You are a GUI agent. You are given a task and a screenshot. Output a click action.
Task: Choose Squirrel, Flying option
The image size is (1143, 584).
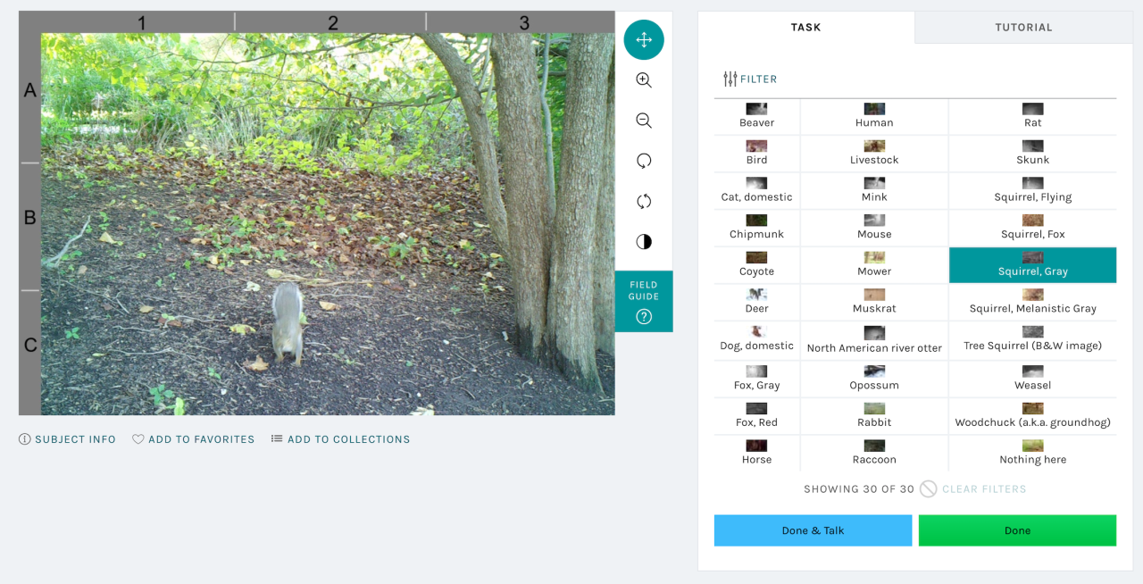point(1032,190)
